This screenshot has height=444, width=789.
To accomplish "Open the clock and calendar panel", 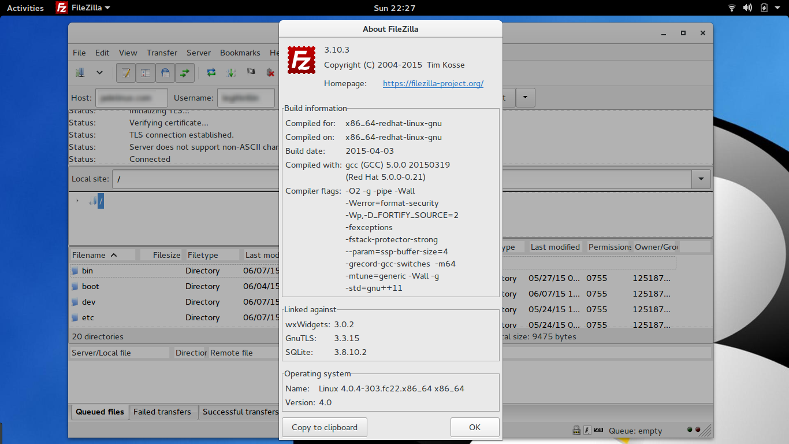I will point(394,8).
